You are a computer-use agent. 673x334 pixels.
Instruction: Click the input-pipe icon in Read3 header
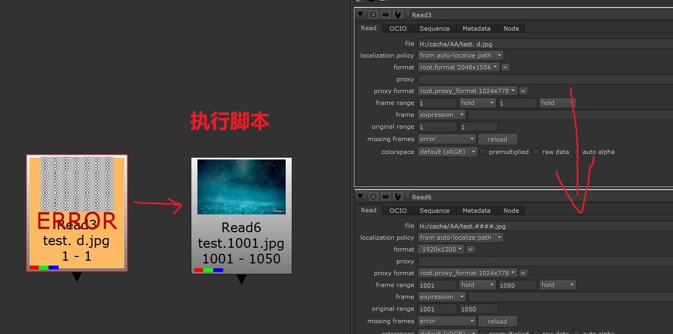(x=386, y=15)
